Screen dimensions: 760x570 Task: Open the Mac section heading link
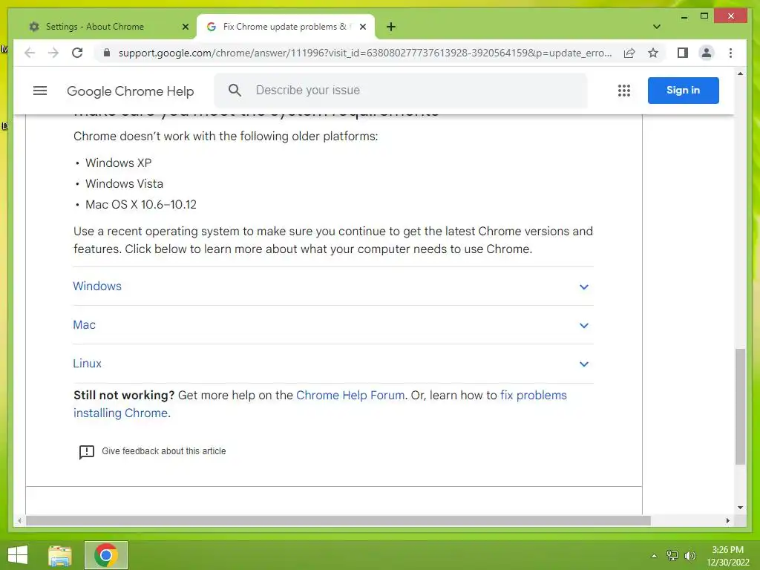84,325
